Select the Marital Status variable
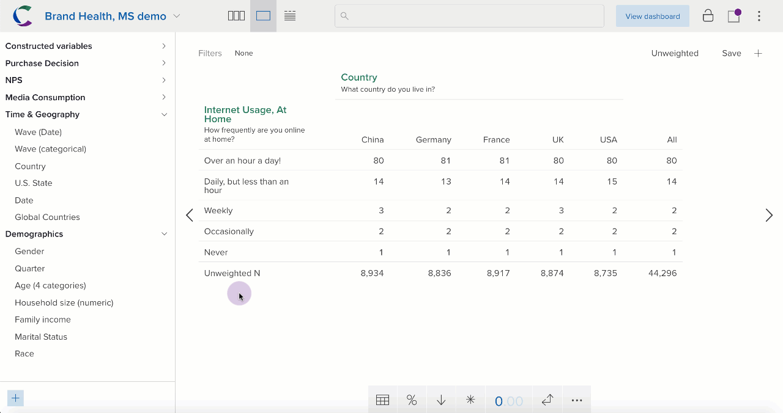Screen dimensions: 783x413 41,337
